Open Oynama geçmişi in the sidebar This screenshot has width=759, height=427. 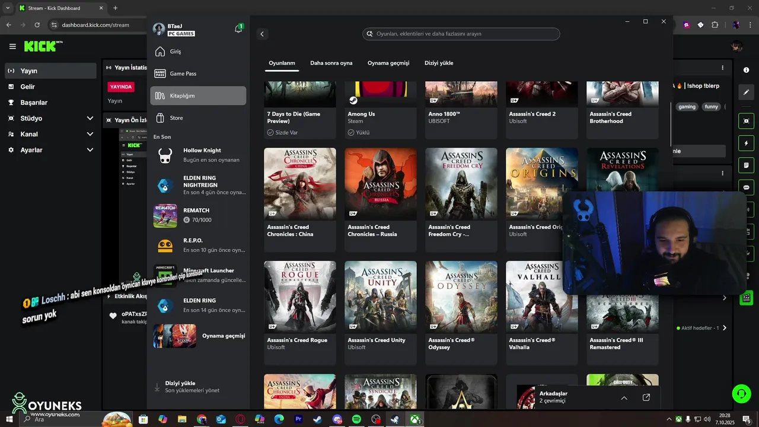pos(199,336)
